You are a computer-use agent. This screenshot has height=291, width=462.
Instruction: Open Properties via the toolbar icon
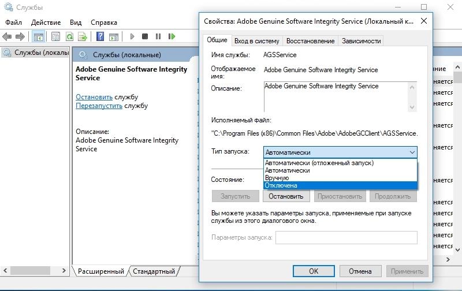coord(55,36)
